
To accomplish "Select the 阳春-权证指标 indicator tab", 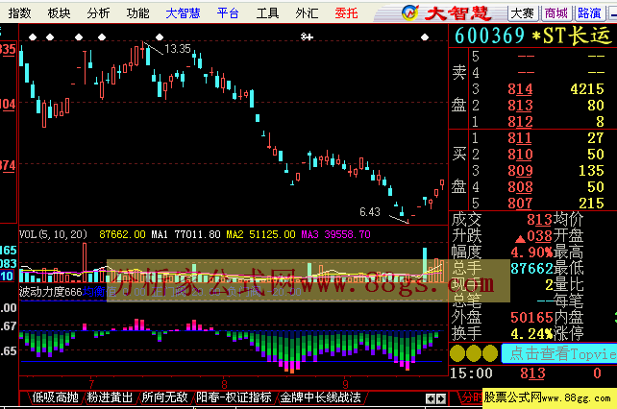I will click(x=234, y=397).
